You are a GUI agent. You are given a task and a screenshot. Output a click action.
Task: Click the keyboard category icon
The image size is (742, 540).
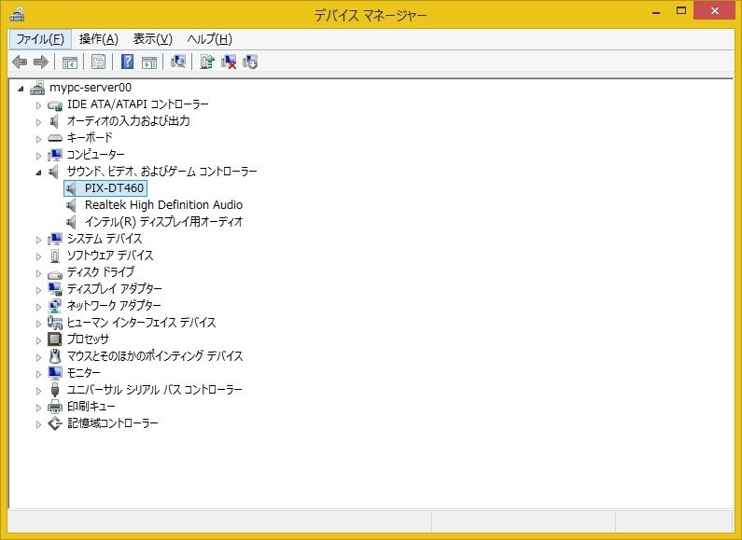point(55,138)
